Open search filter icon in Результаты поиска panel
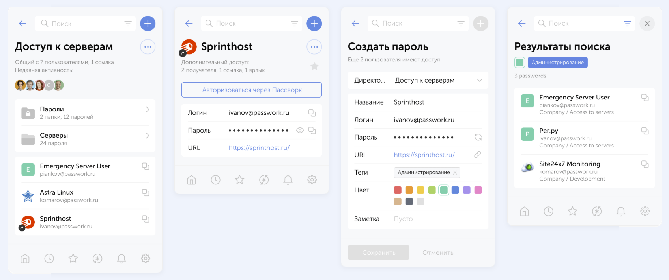This screenshot has height=280, width=669. [x=627, y=24]
